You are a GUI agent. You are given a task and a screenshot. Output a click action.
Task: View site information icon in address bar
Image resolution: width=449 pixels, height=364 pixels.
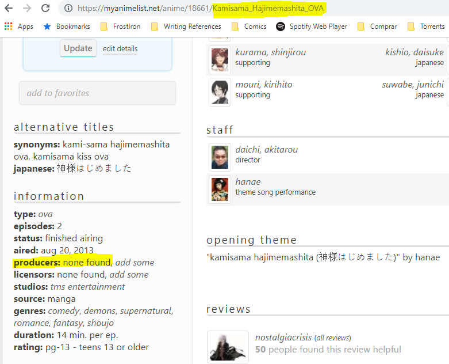click(68, 8)
